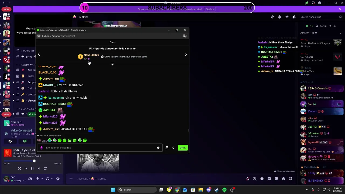This screenshot has width=345, height=194.
Task: Open the gift Nitro icon
Action: point(262,179)
